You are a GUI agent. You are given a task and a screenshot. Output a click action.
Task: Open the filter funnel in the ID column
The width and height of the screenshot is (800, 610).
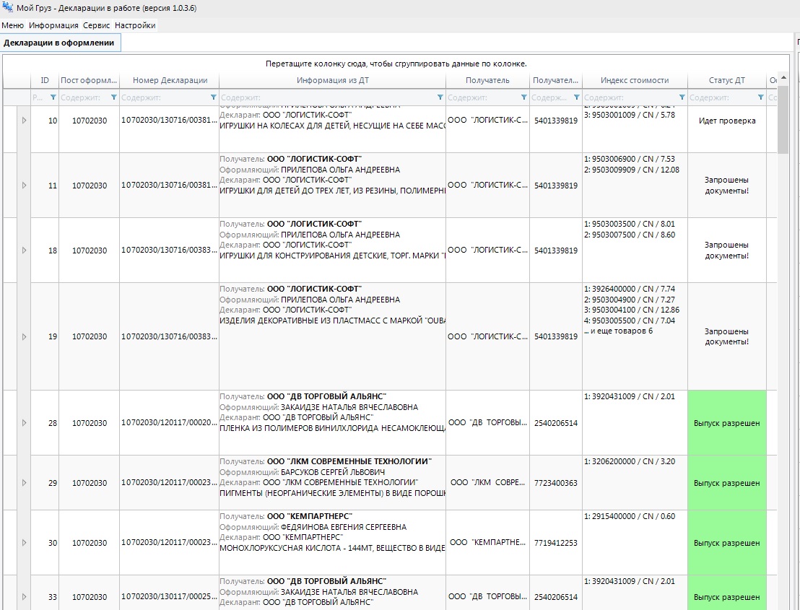point(52,97)
